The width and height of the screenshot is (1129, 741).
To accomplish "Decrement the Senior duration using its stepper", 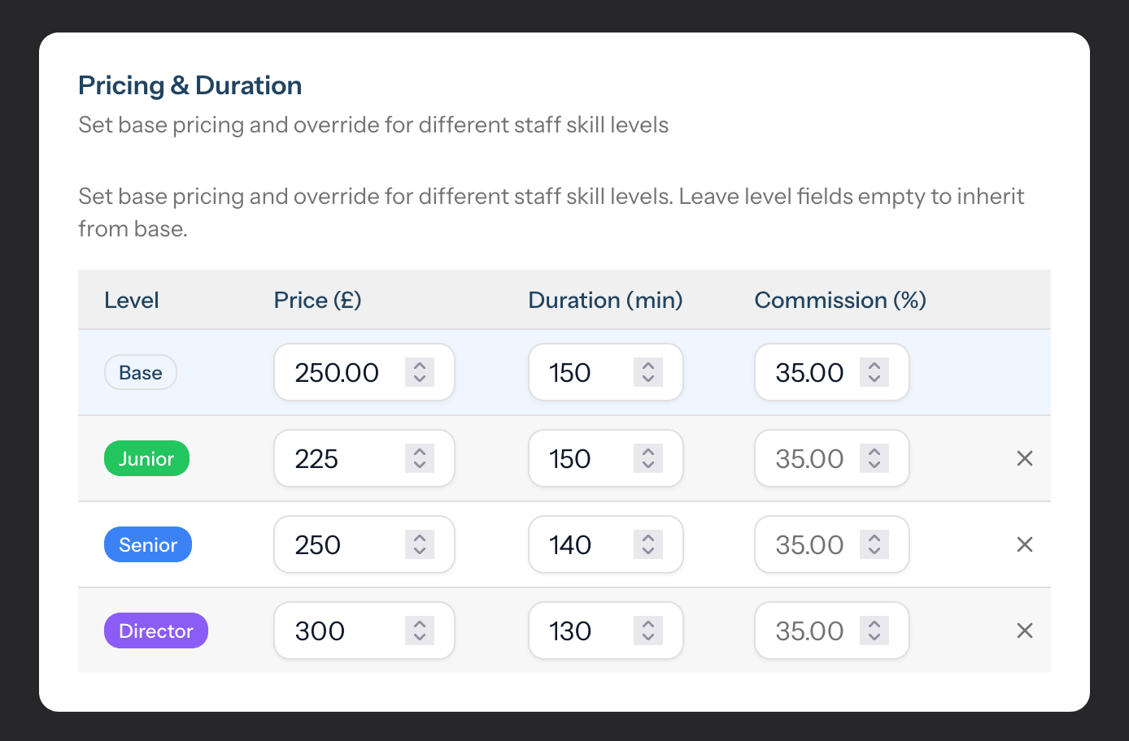I will [648, 551].
